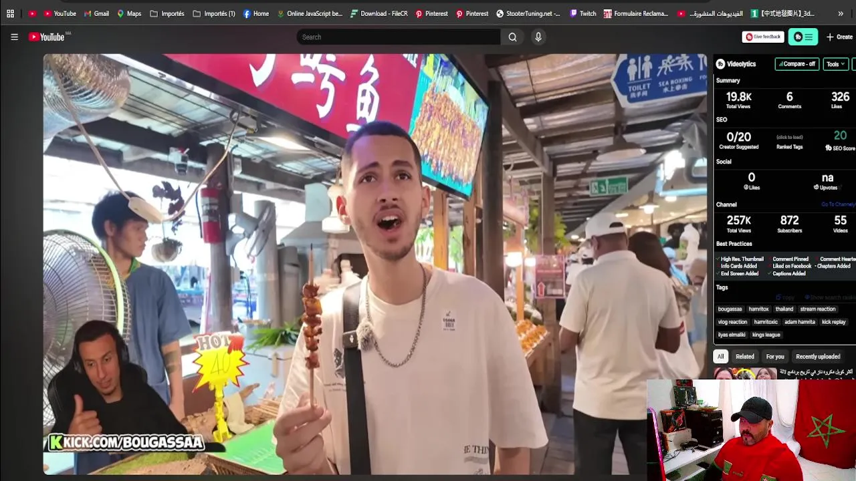This screenshot has width=856, height=481.
Task: Select the kick replay tag
Action: [834, 322]
